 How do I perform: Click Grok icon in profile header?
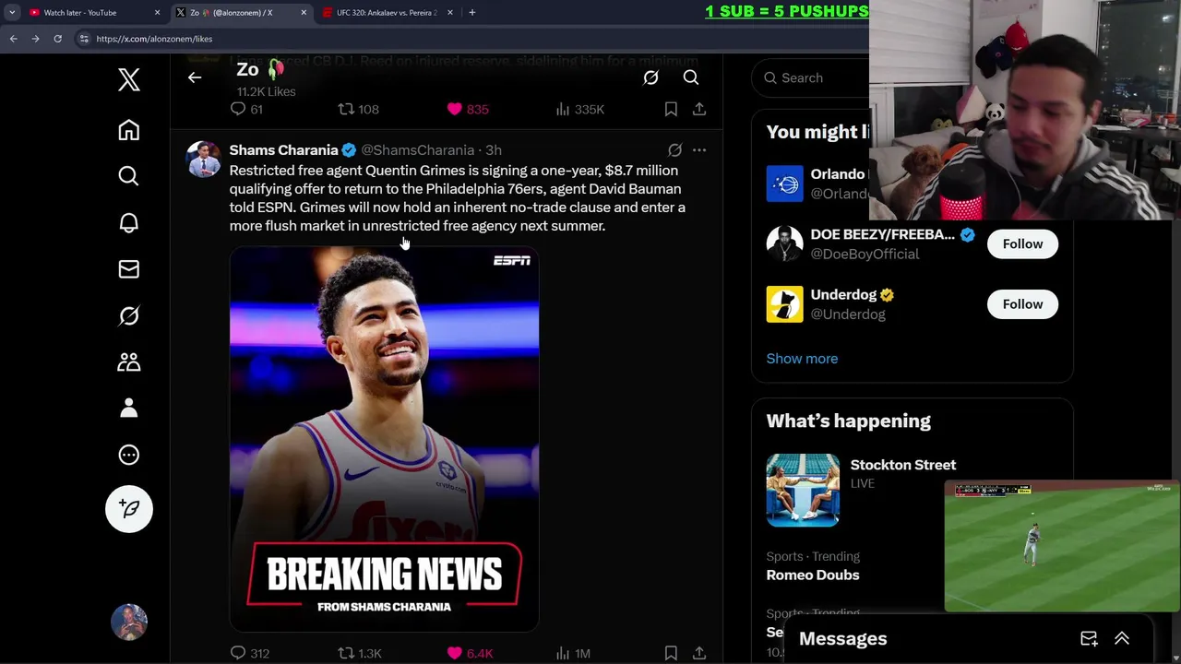click(x=650, y=77)
